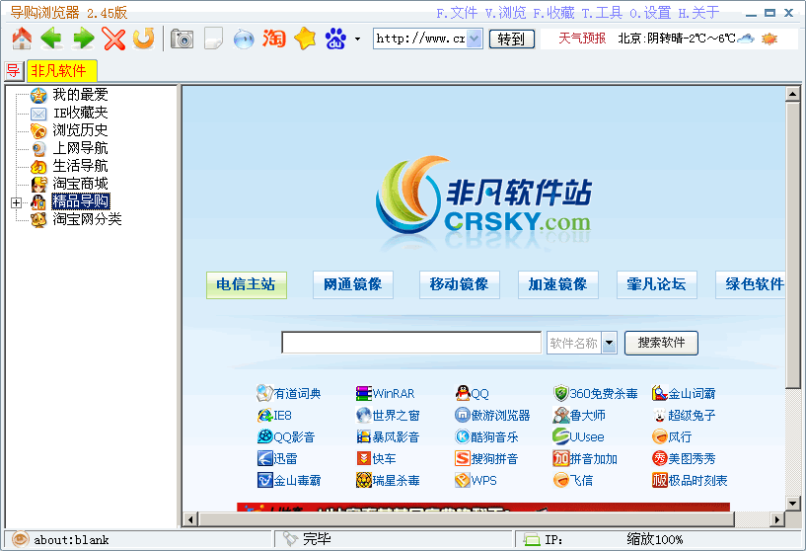
Task: Click the 加速镜像 button
Action: [x=557, y=284]
